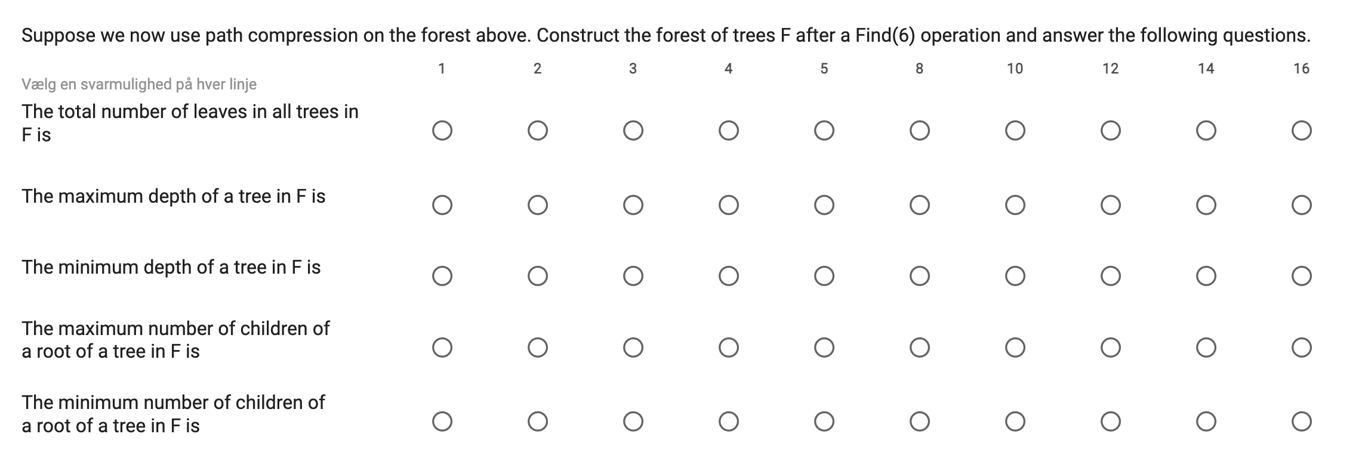Image resolution: width=1362 pixels, height=471 pixels.
Task: Select 16 for total number of leaves
Action: (x=1302, y=131)
